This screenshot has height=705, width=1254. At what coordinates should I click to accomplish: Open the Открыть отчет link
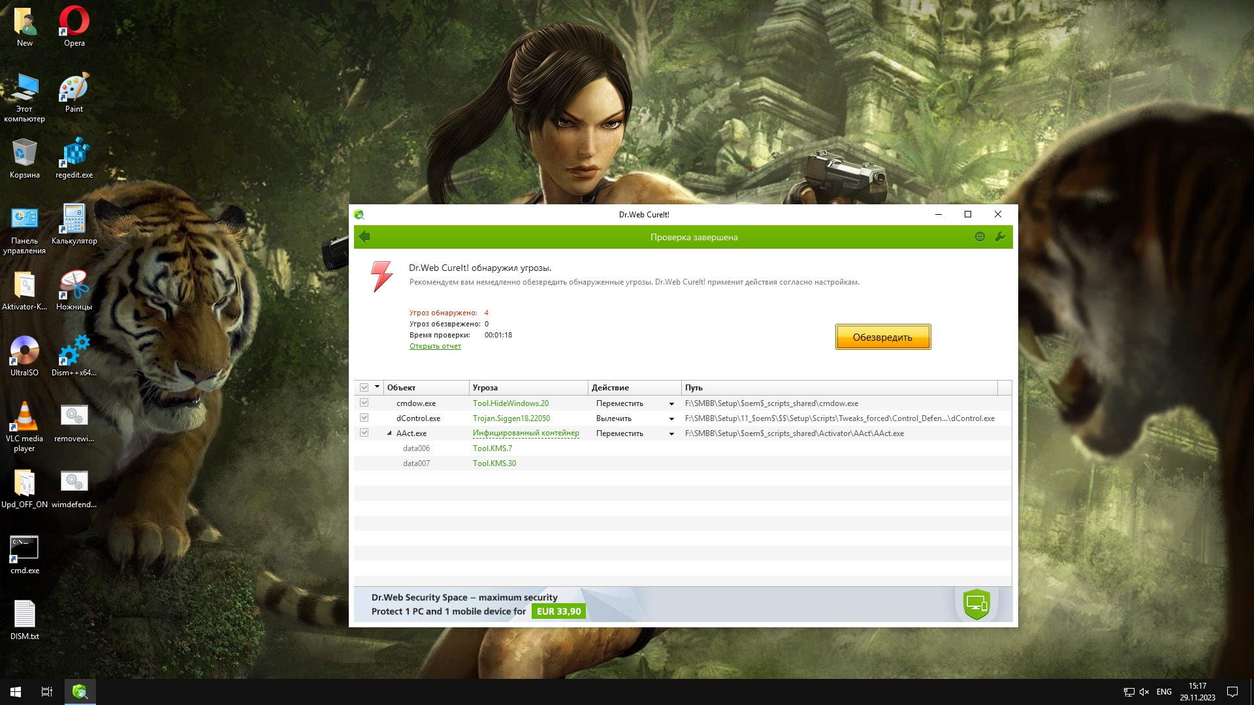[x=435, y=347]
